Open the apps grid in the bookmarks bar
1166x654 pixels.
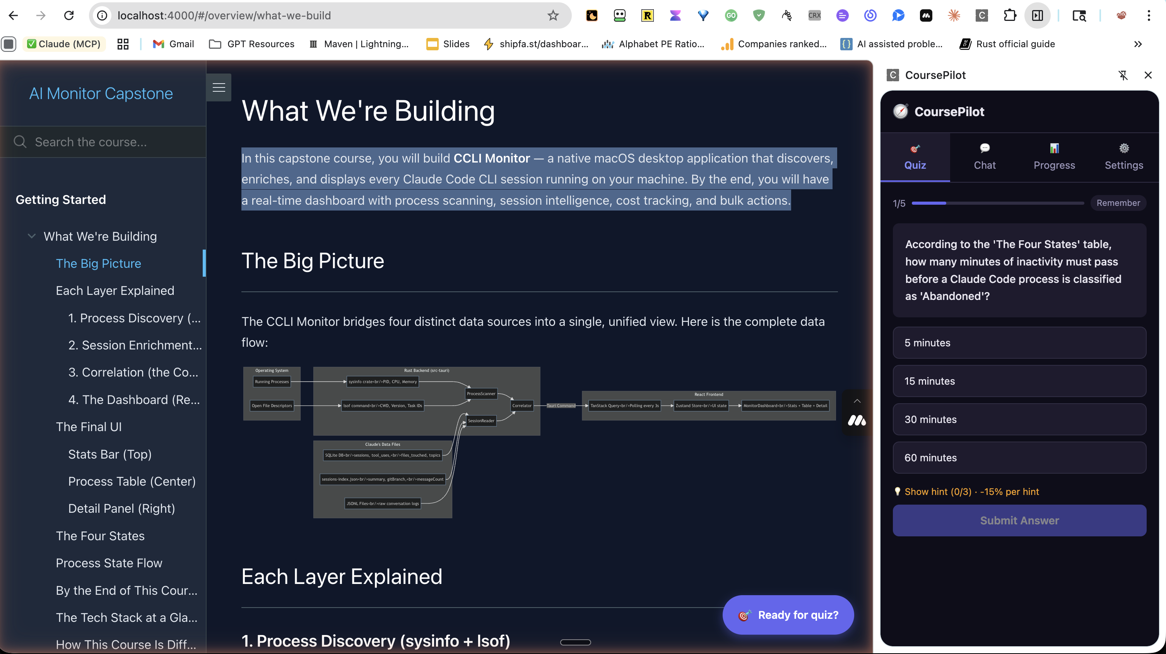[x=123, y=44]
